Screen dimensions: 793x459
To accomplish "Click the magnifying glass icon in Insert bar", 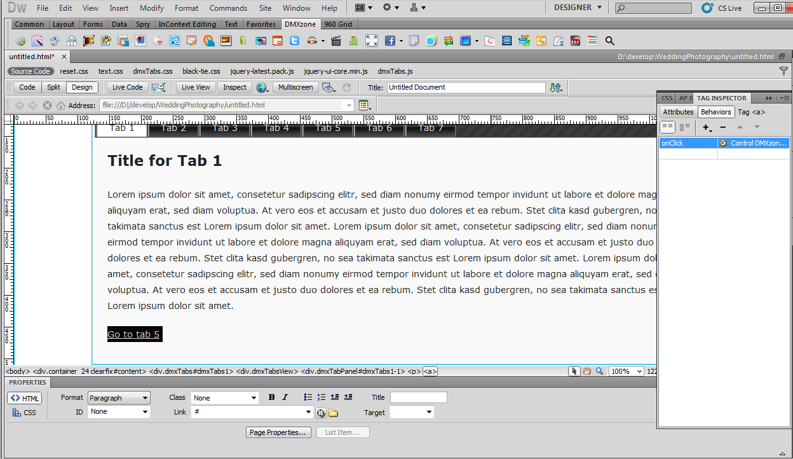I will pos(609,41).
